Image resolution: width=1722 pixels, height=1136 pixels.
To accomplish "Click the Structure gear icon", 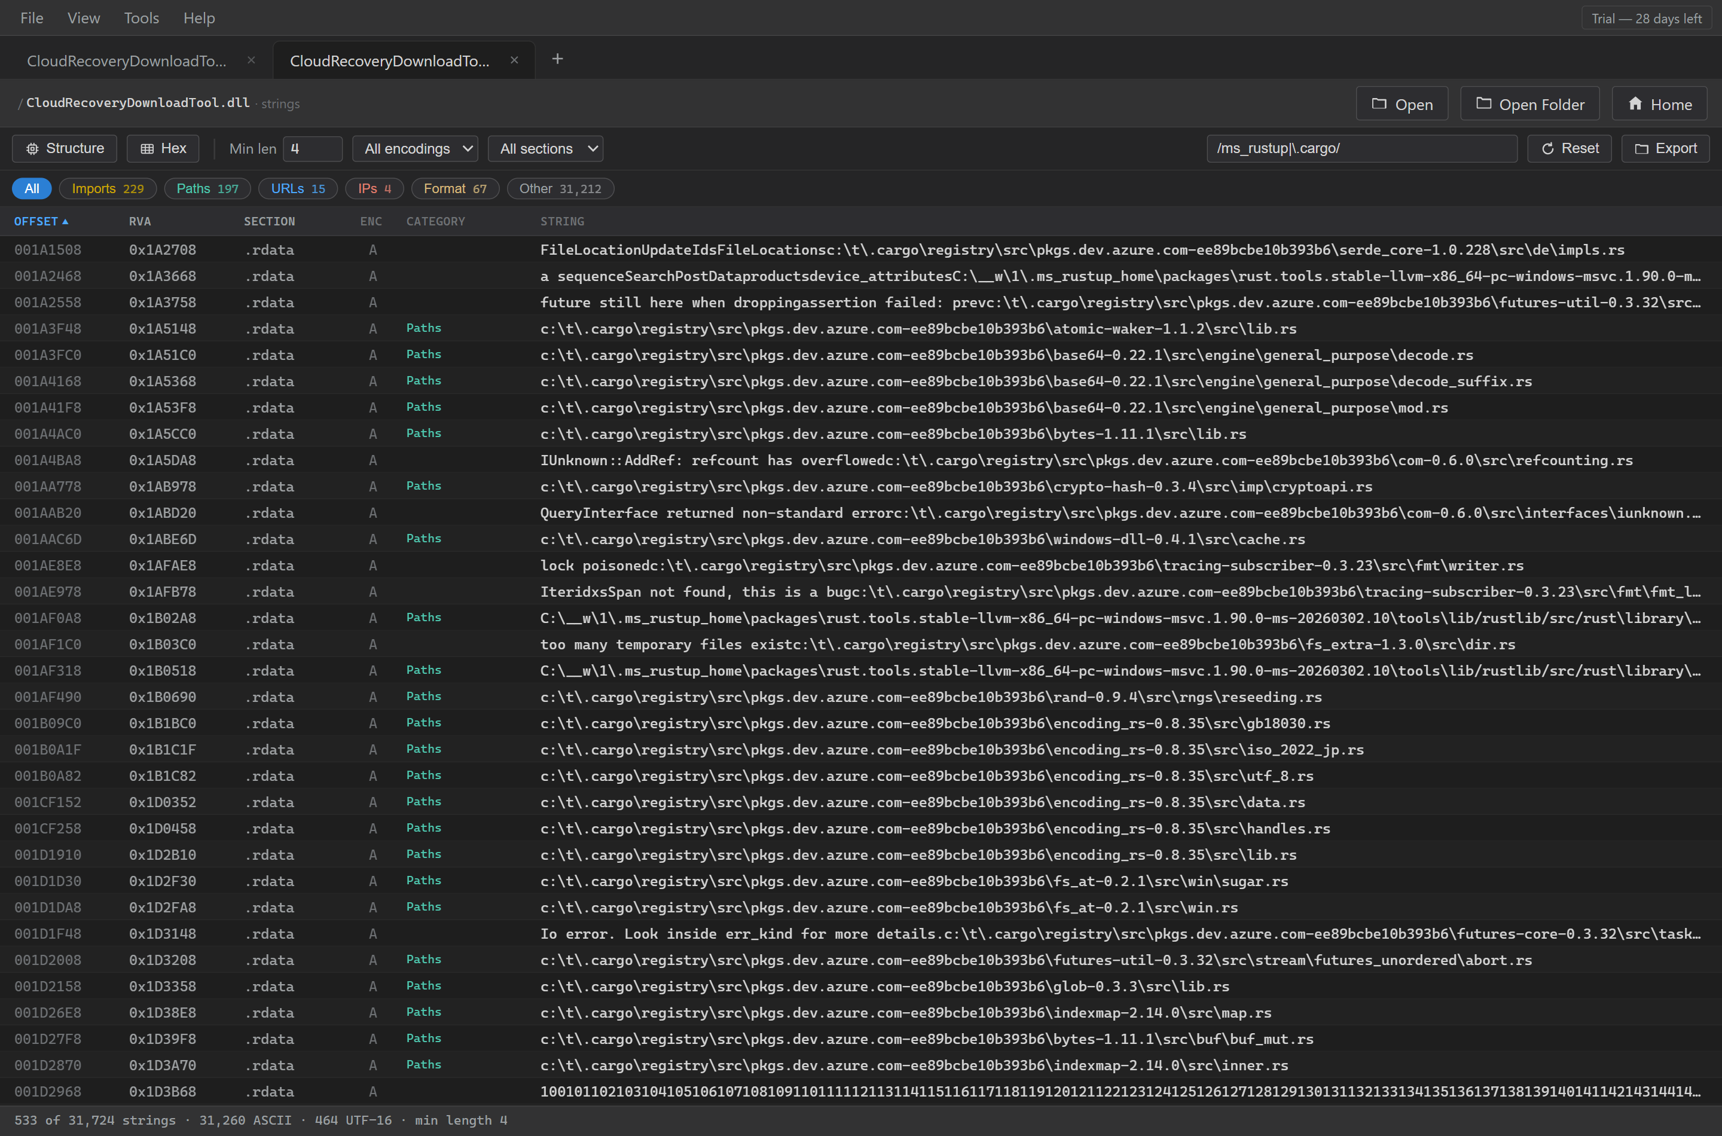I will (x=32, y=148).
